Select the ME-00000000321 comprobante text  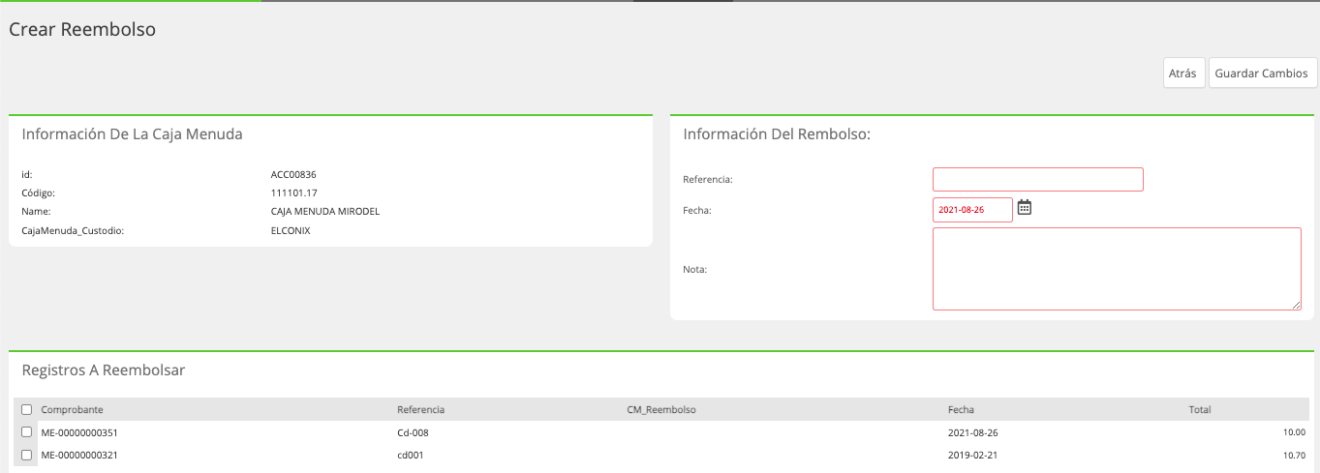(x=79, y=455)
